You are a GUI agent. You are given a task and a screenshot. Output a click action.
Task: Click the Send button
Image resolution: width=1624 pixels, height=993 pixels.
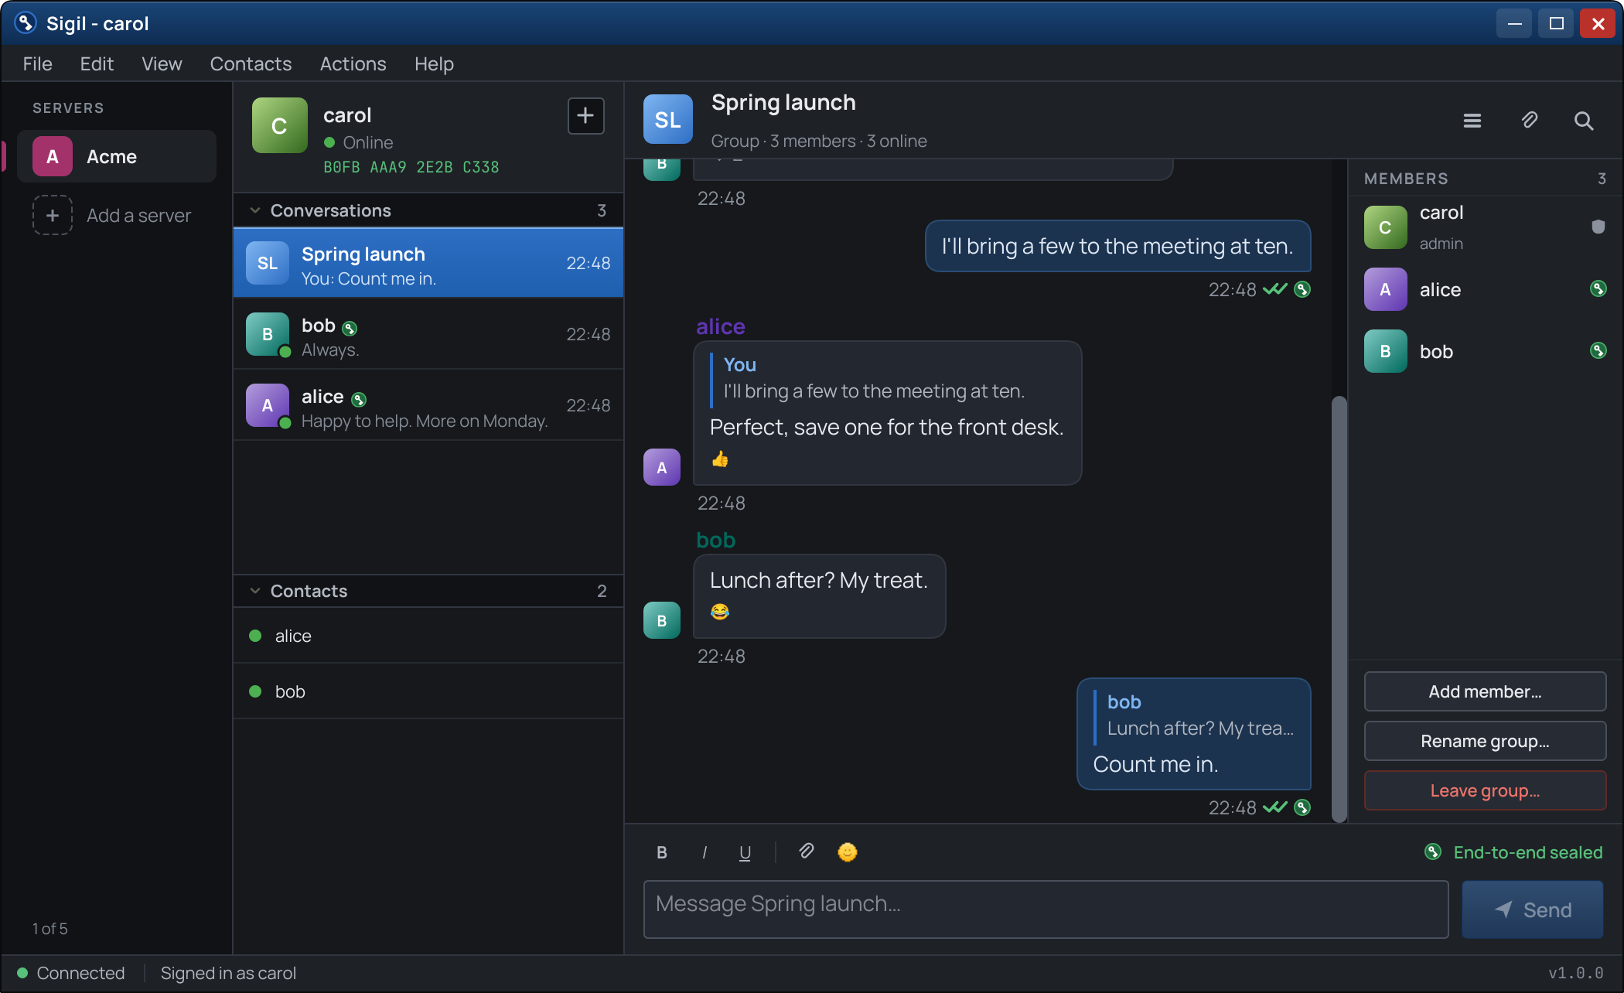pyautogui.click(x=1533, y=909)
